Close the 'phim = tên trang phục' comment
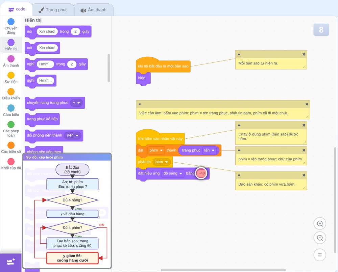The height and width of the screenshot is (272, 338). pos(304,150)
